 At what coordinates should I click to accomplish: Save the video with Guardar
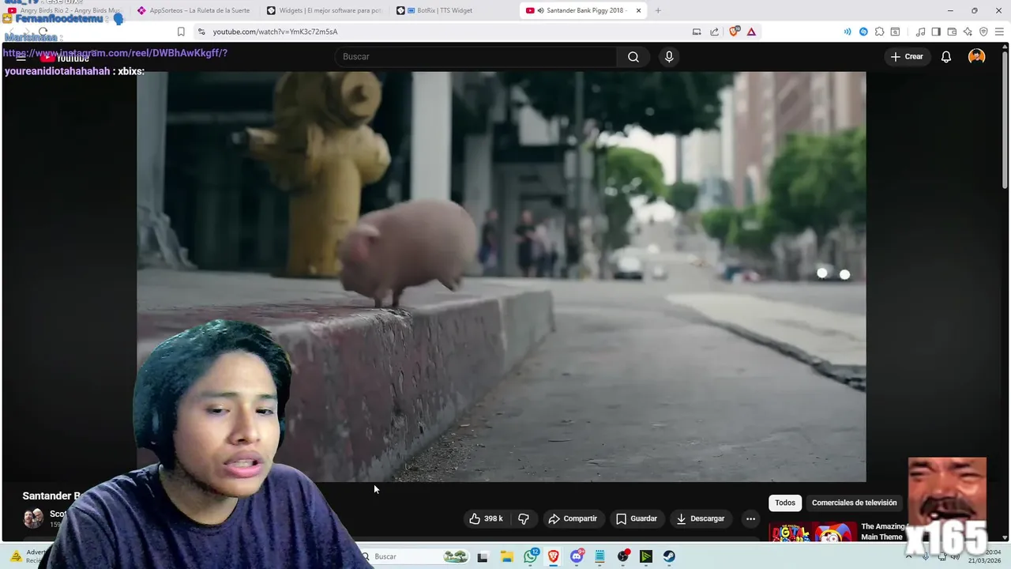pyautogui.click(x=637, y=518)
